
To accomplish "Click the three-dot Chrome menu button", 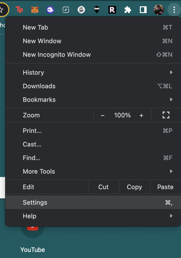I will point(174,10).
